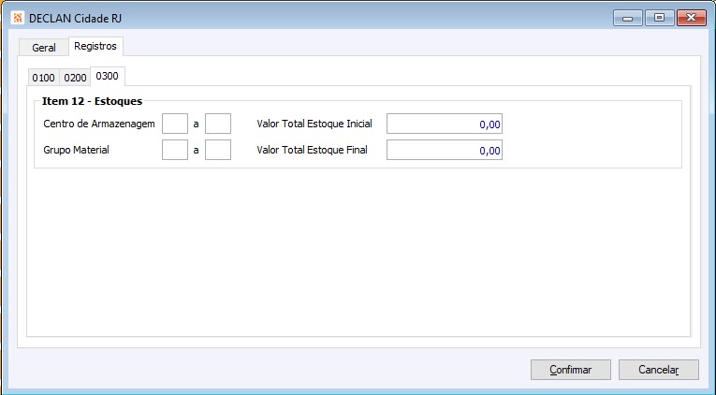Click the DECLAN application icon in title bar
716x395 pixels.
(16, 17)
